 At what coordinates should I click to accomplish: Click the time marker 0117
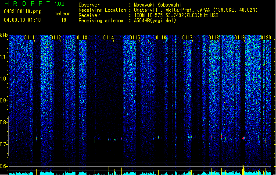pos(187,38)
